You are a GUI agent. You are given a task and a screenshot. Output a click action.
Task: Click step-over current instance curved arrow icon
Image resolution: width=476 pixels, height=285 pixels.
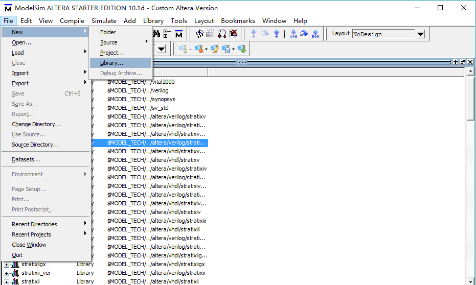tap(304, 34)
